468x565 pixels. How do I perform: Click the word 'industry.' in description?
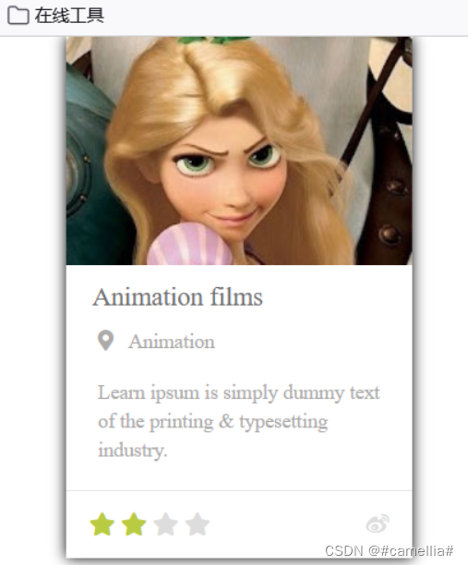133,451
